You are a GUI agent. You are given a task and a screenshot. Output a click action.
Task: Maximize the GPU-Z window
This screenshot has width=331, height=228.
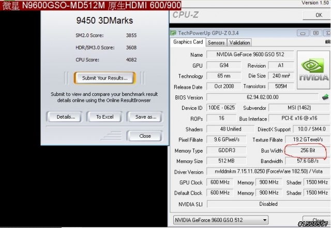pos(316,33)
